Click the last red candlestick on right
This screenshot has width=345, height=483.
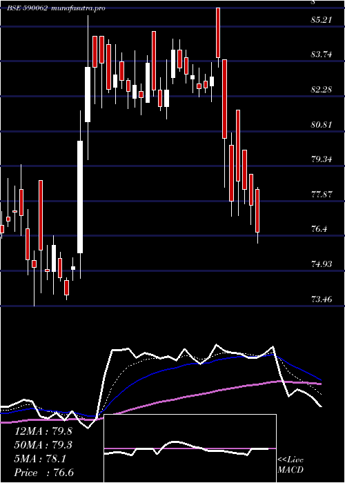257,210
